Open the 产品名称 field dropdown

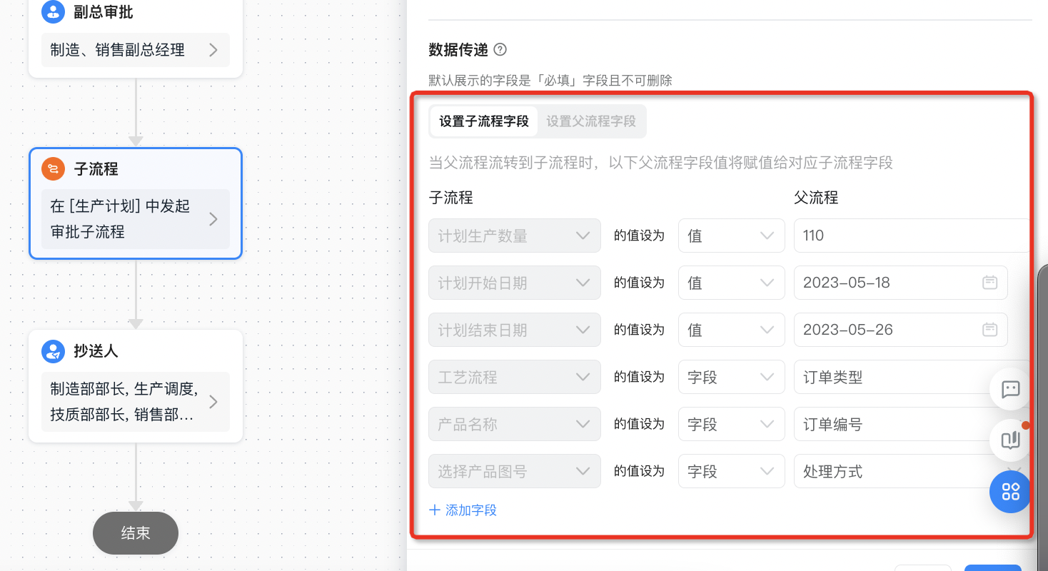pos(515,424)
